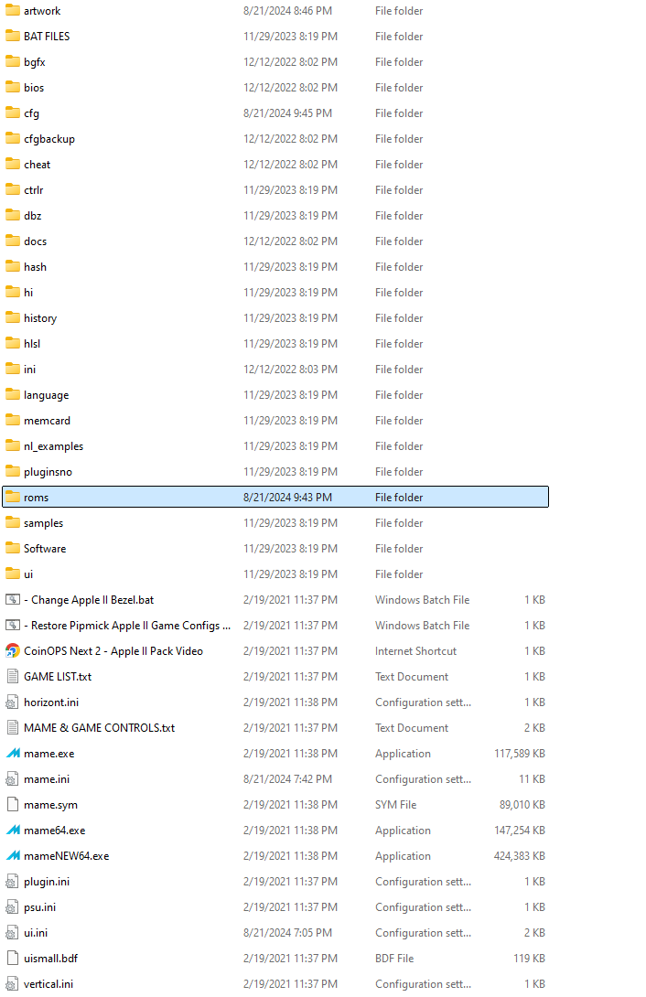The width and height of the screenshot is (646, 997).
Task: Select the hlsl folder name
Action: 32,343
